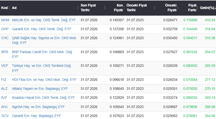Screen dimensions: 216x119
Task: Sort by Getiri(%) column
Action: point(207,8)
